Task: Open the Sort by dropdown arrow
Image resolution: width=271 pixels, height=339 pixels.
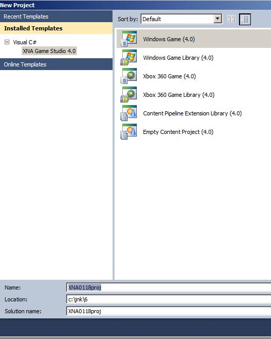Action: point(217,19)
